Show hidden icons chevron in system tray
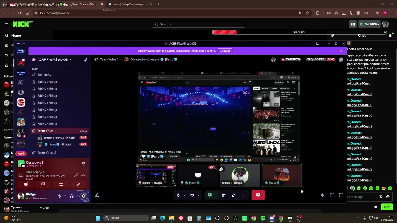This screenshot has width=397, height=223. pyautogui.click(x=358, y=218)
